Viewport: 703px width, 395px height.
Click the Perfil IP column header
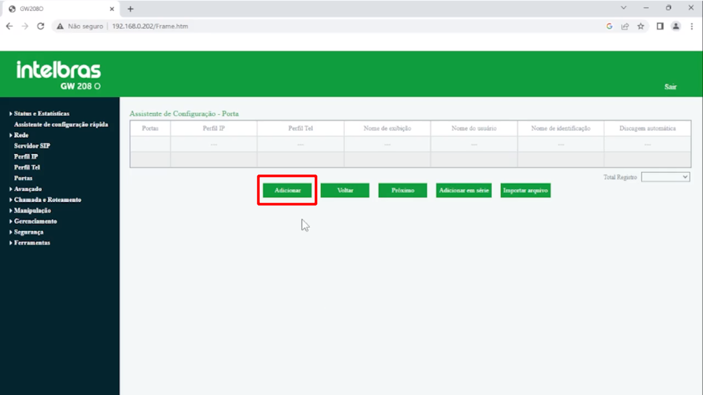pos(214,129)
